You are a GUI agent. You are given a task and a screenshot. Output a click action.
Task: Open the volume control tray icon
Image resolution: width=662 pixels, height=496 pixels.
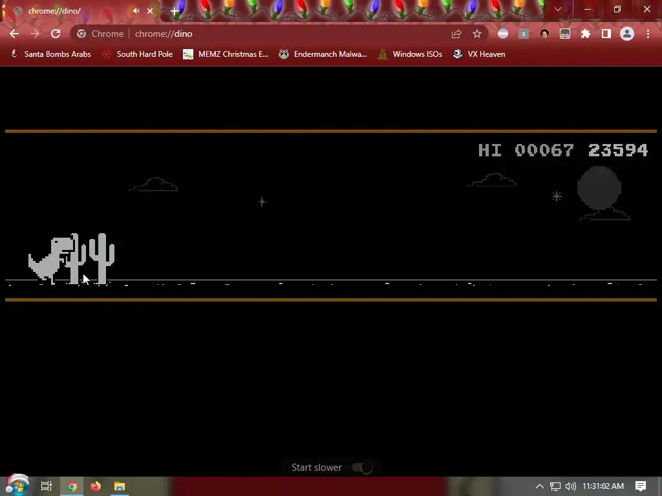[570, 486]
